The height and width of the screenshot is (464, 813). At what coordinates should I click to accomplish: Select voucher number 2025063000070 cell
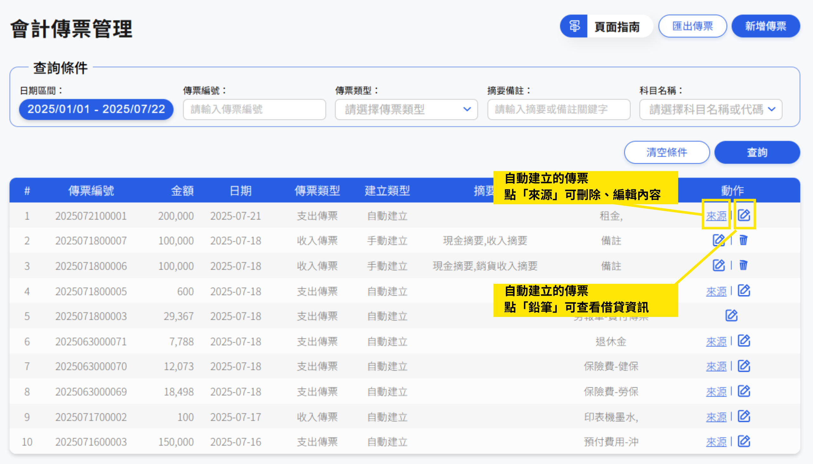click(x=91, y=367)
